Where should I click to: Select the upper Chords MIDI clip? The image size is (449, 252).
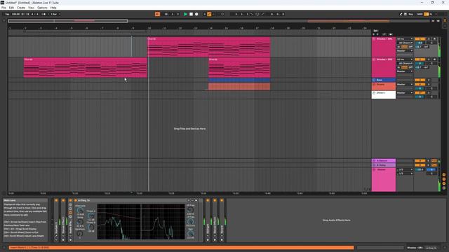click(x=209, y=47)
